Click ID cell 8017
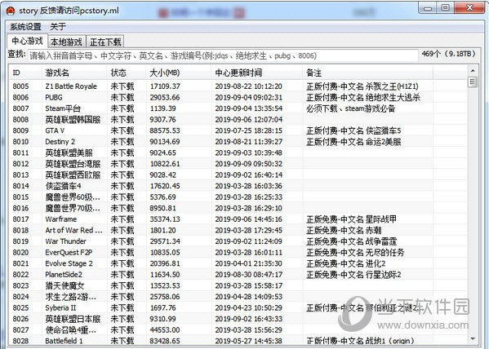Image resolution: width=489 pixels, height=349 pixels. click(x=20, y=219)
